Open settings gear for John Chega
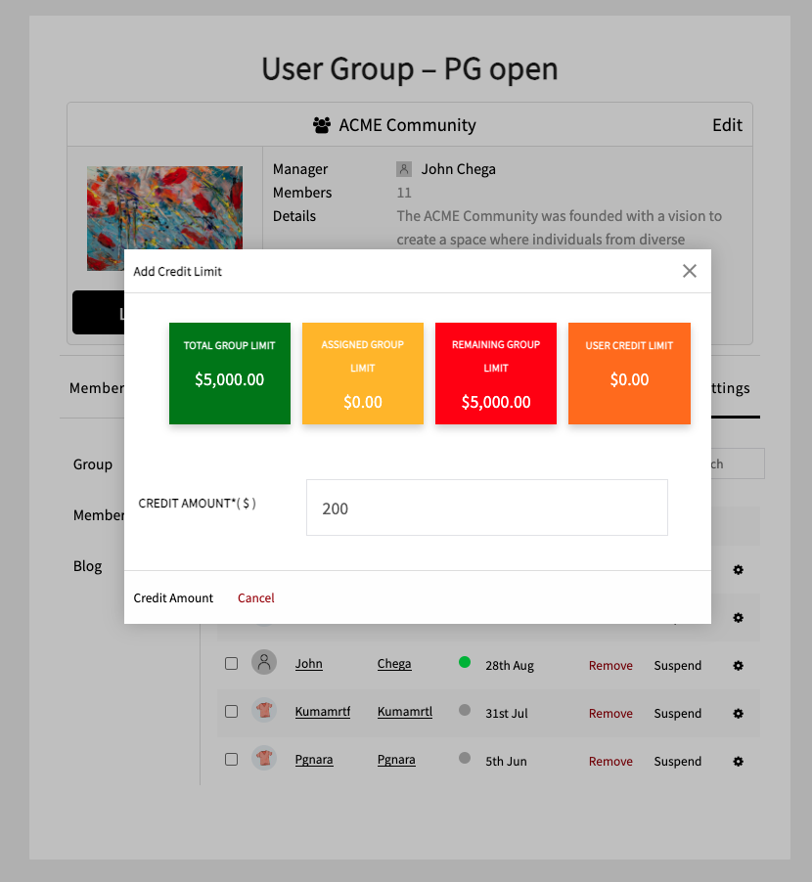 click(739, 665)
